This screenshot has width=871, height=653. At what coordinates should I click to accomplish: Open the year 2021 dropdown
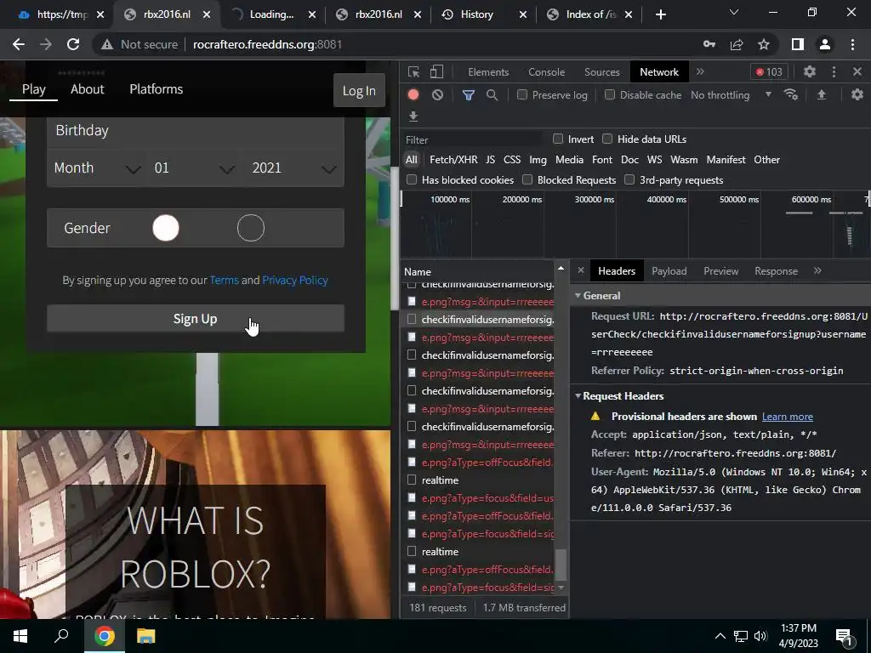pyautogui.click(x=293, y=168)
